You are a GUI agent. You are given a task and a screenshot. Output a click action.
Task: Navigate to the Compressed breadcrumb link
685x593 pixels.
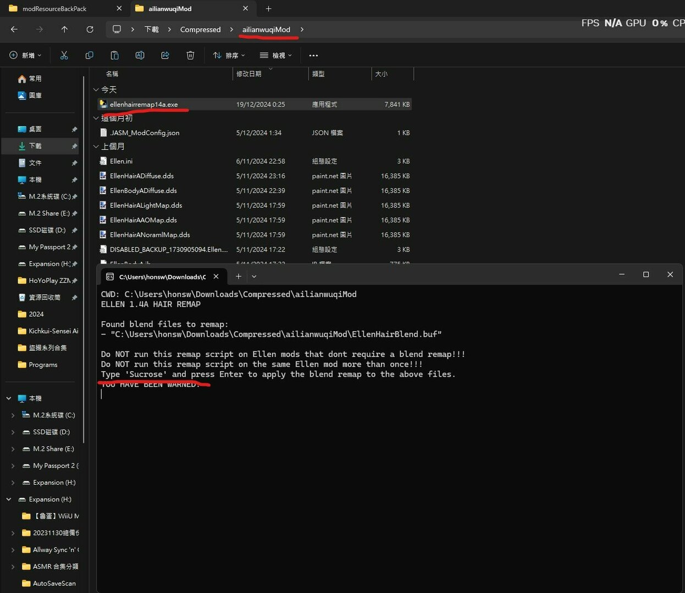coord(200,29)
